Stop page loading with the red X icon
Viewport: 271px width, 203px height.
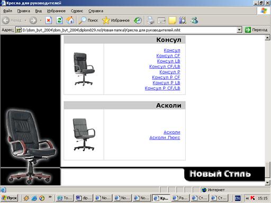point(49,21)
